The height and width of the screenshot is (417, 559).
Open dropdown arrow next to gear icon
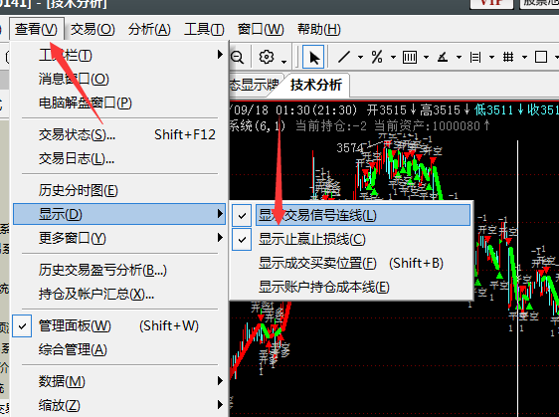(x=283, y=62)
